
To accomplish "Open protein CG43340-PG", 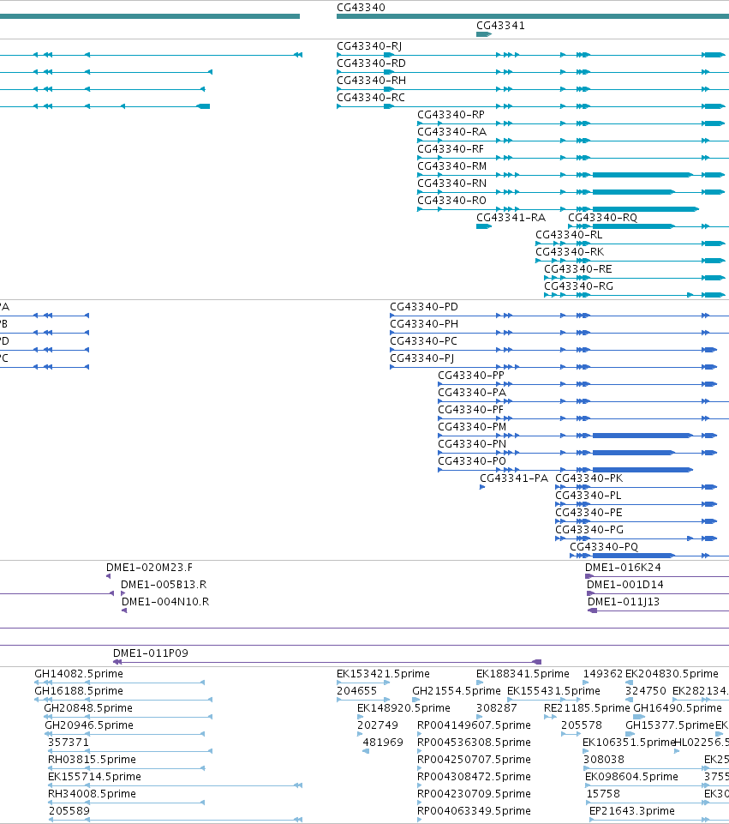I will coord(589,530).
